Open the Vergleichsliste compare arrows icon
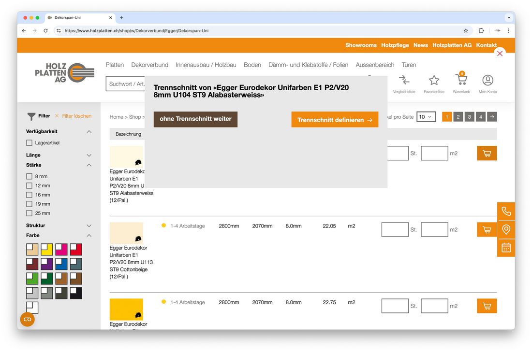 404,81
